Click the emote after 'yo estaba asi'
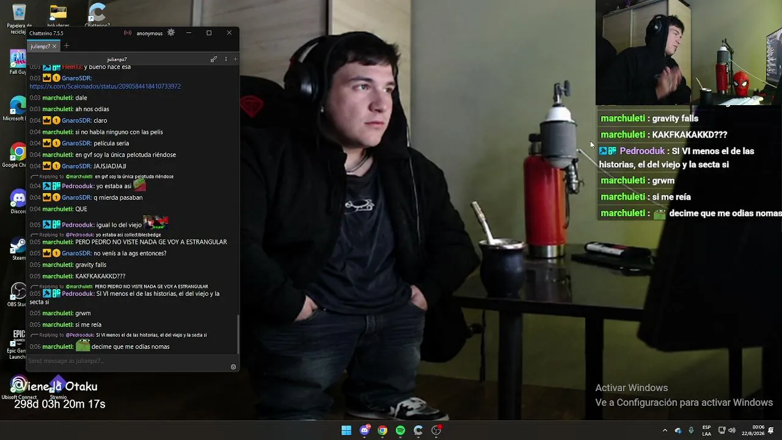This screenshot has height=440, width=782. (x=140, y=185)
